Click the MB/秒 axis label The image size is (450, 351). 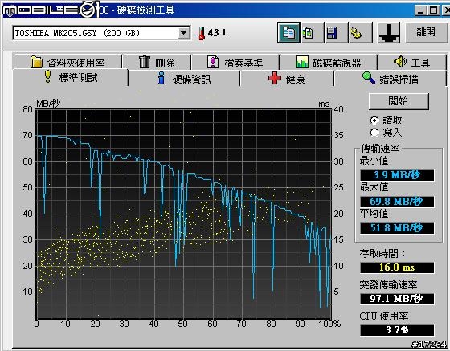click(x=48, y=104)
